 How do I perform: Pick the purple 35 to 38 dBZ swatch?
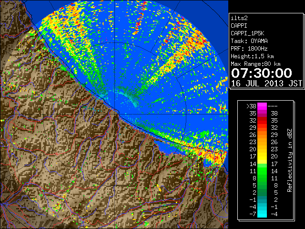(262, 114)
